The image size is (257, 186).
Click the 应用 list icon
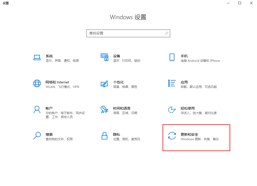(x=172, y=83)
